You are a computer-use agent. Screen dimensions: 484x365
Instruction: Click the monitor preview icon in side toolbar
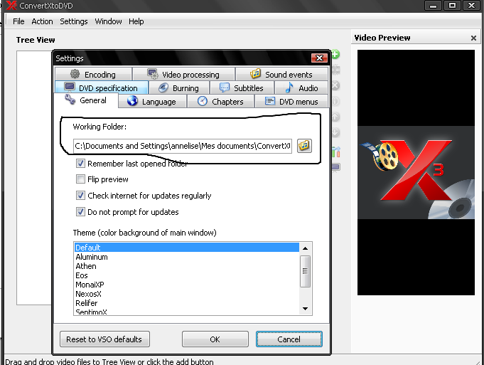[336, 167]
